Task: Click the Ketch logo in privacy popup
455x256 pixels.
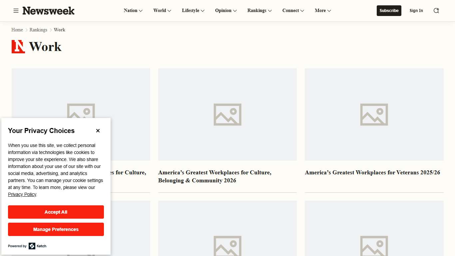Action: [37, 246]
